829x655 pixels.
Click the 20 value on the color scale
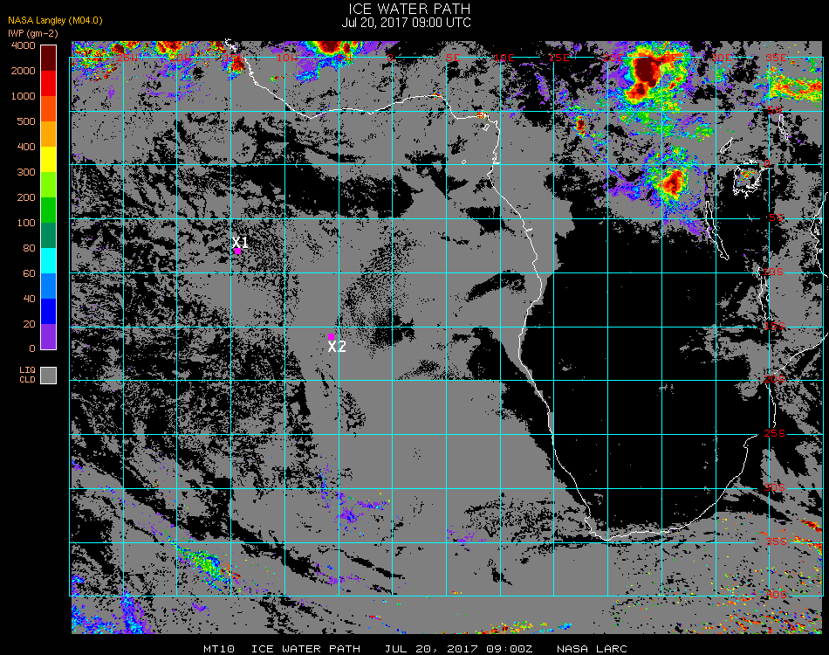[x=30, y=324]
